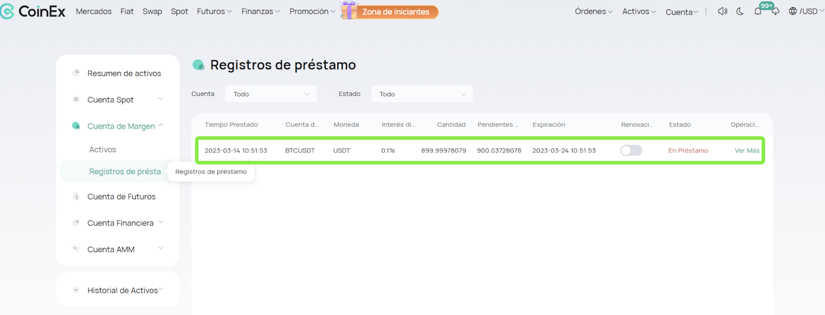Click pending value 900.03728078
825x315 pixels.
click(x=499, y=150)
